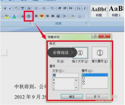Click the Character Border A icon
The width and height of the screenshot is (125, 105).
(28, 8)
